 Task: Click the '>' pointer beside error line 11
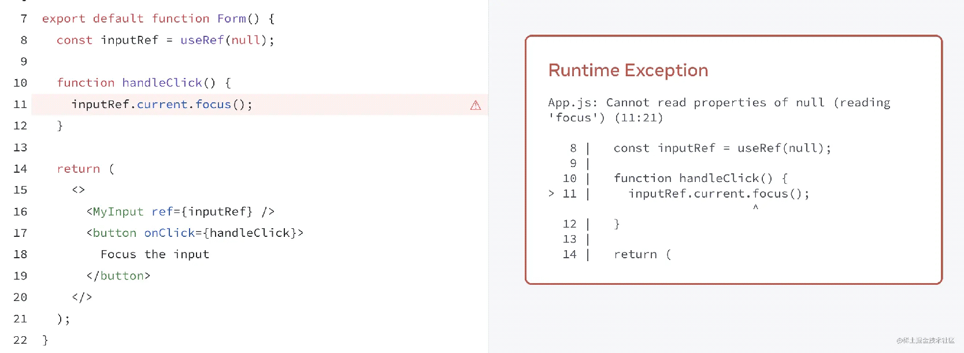point(551,194)
